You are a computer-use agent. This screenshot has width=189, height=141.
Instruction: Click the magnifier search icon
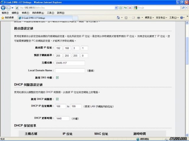point(183,8)
